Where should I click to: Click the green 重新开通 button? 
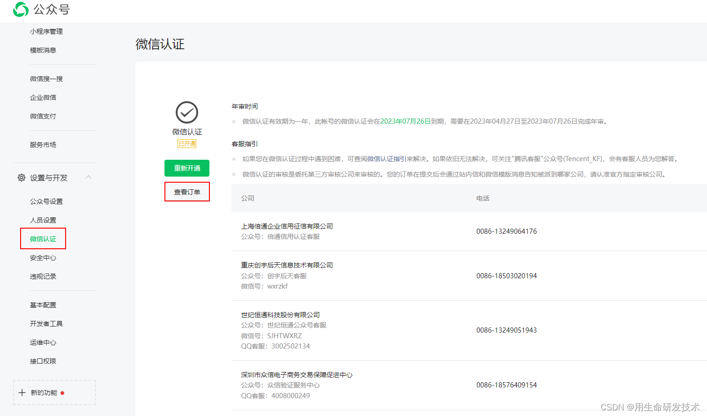pyautogui.click(x=187, y=168)
